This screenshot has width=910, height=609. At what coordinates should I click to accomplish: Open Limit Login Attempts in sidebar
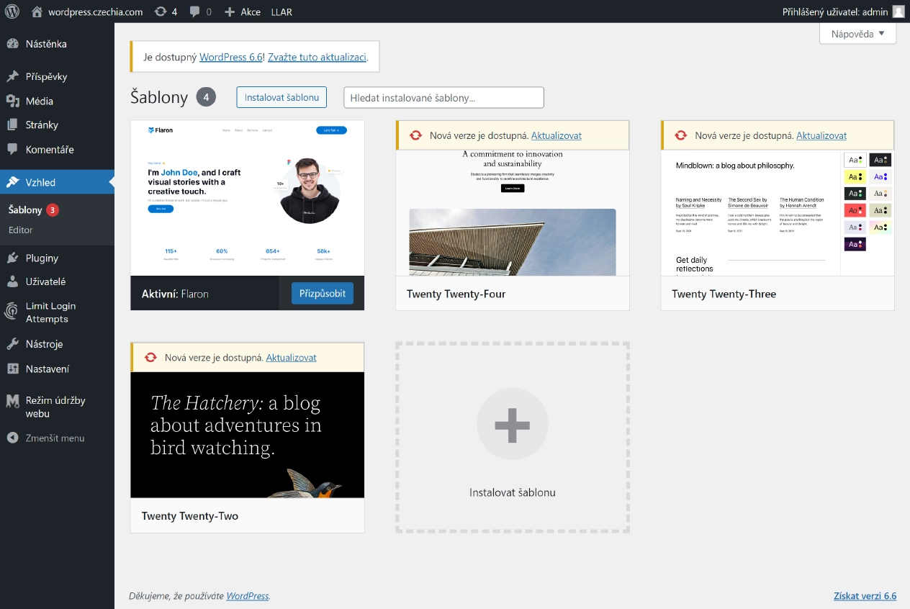tap(50, 312)
